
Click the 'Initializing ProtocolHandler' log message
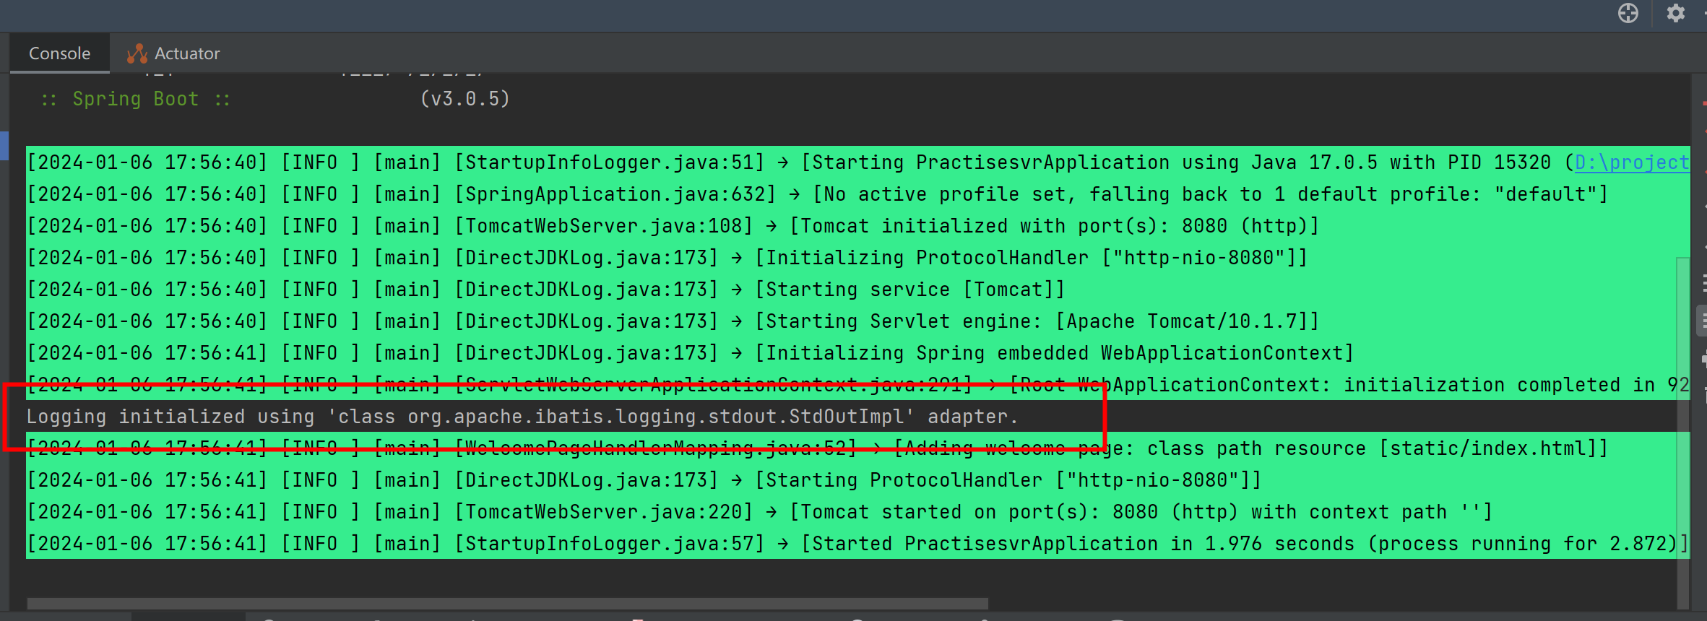pos(1032,258)
